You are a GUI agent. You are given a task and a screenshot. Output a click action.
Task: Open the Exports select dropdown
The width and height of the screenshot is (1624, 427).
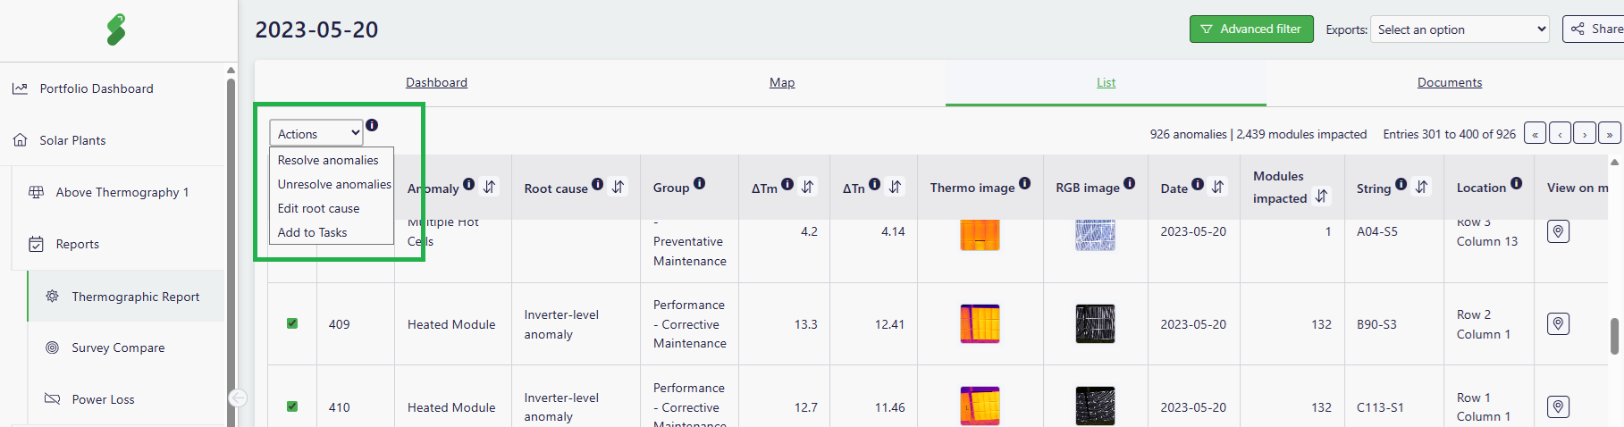pos(1460,29)
